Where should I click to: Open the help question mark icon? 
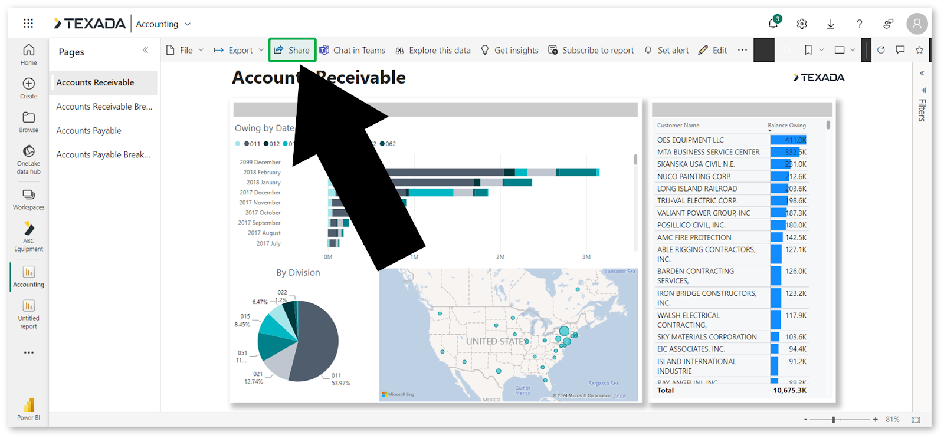(860, 24)
